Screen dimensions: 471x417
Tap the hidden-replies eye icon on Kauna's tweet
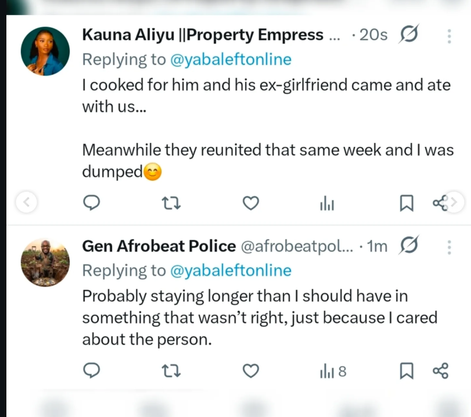[409, 34]
